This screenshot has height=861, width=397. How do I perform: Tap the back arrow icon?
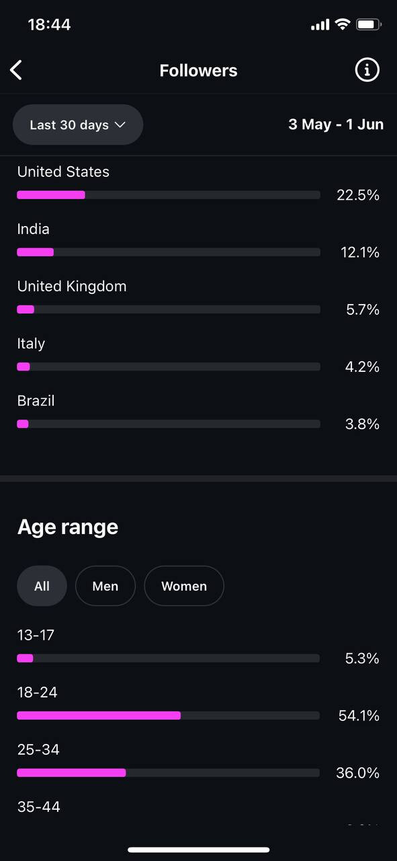click(x=16, y=70)
